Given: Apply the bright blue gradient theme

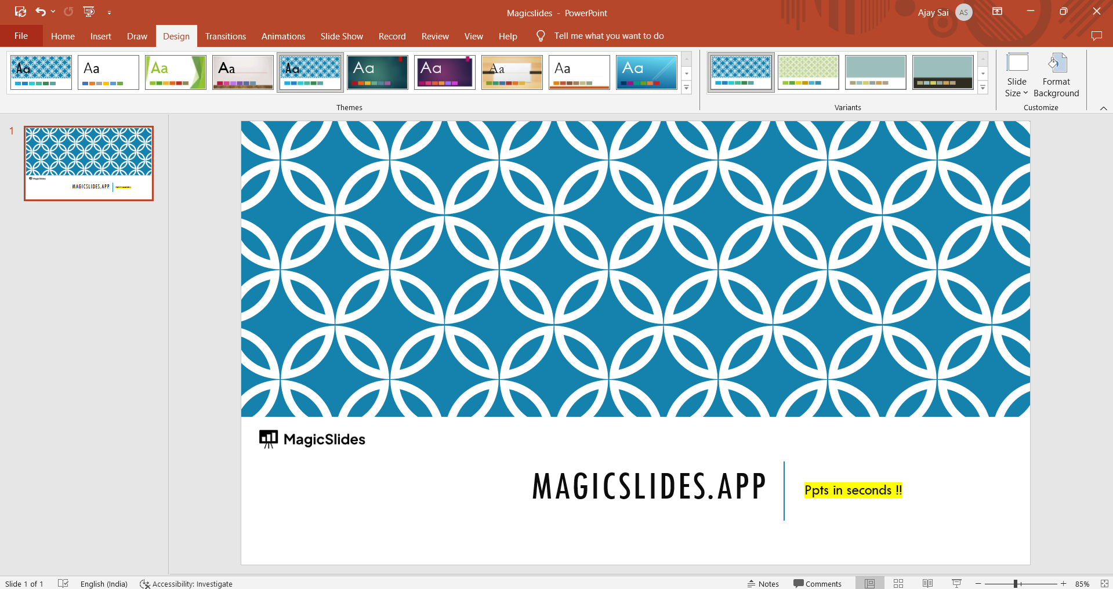Looking at the screenshot, I should pyautogui.click(x=647, y=72).
